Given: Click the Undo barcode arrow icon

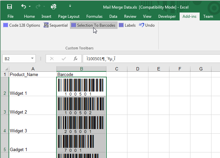Looking at the screenshot, I should pyautogui.click(x=142, y=25).
